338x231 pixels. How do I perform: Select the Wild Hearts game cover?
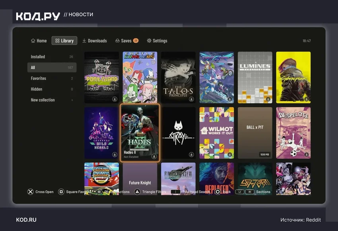click(101, 133)
